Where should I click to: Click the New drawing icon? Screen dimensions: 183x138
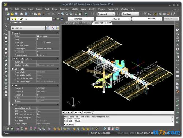[8, 14]
